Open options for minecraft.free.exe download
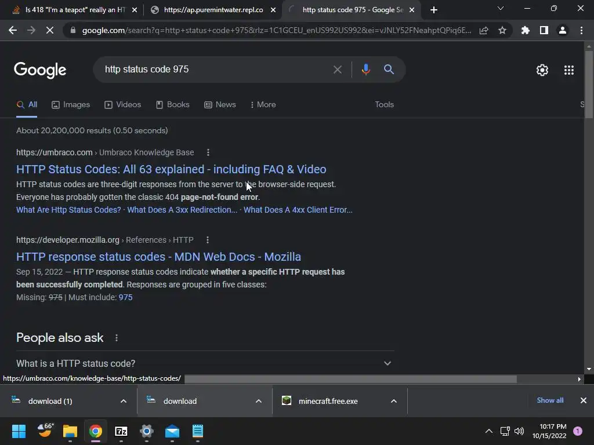Viewport: 594px width, 445px height. tap(394, 401)
